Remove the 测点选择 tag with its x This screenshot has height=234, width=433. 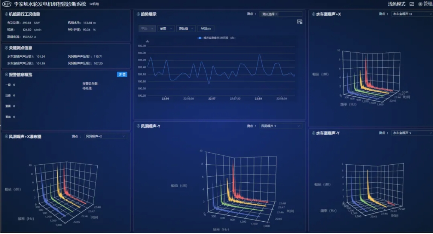(277, 14)
